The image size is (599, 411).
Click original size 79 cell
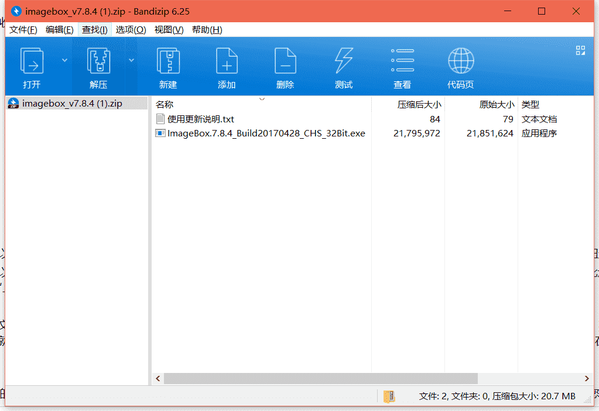coord(508,119)
